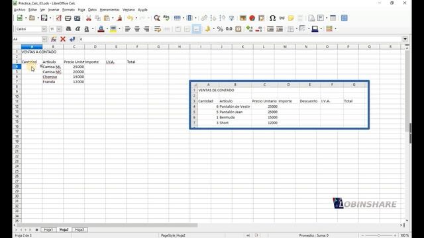Export directly as PDF
Screen dimensions: 424x238
click(x=59, y=18)
